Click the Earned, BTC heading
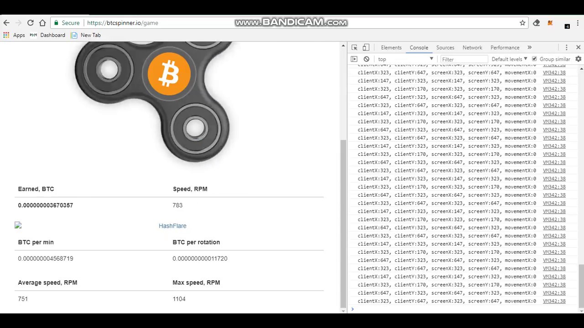 36,189
